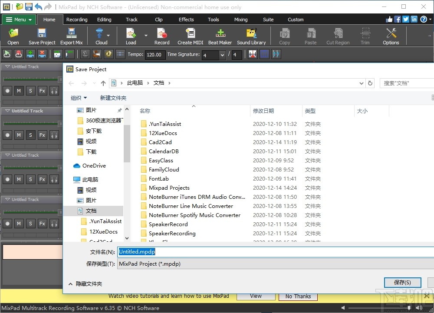Expand the Menu dropdown

pyautogui.click(x=18, y=19)
